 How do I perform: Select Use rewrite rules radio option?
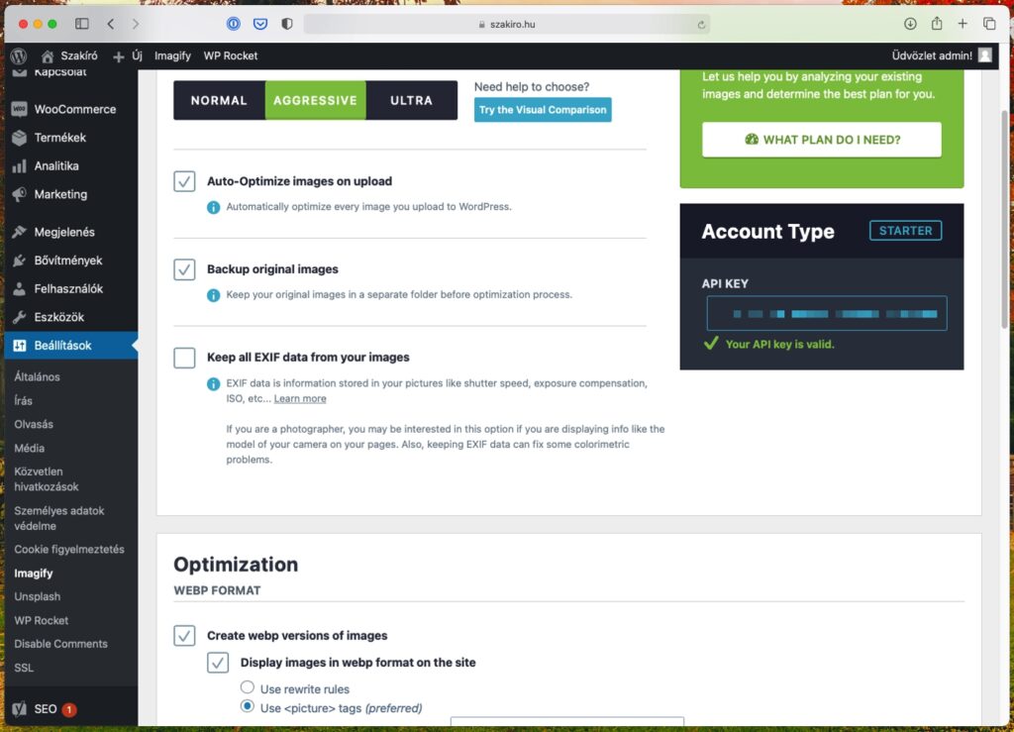[x=248, y=688]
